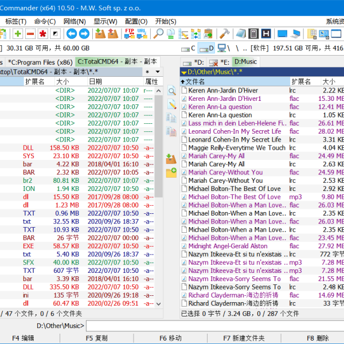Click the multi-rename pencil list icon
Viewport: 344px width, 344px height.
pos(183,34)
